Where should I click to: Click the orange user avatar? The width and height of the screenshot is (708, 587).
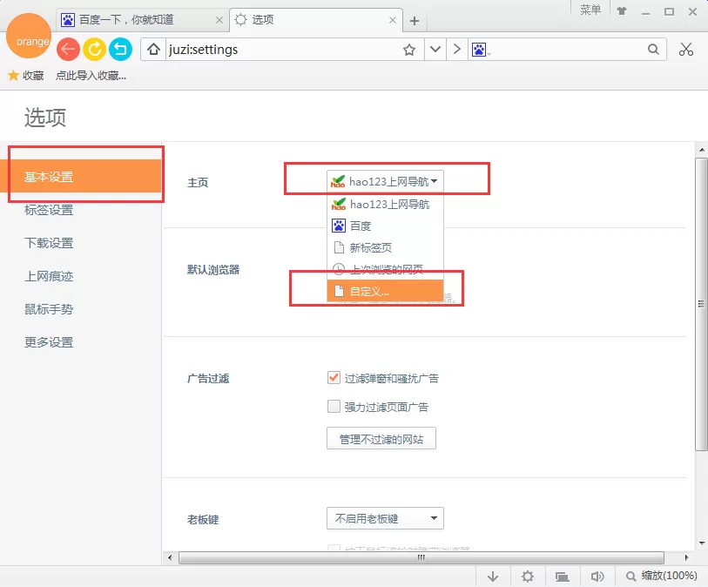[29, 36]
